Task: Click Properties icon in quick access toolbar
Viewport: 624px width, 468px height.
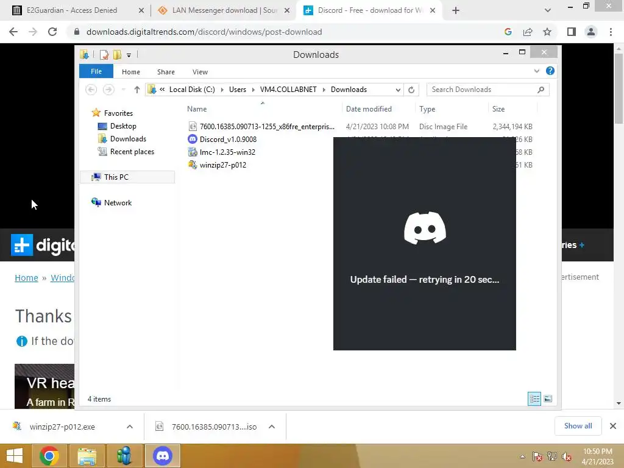Action: [x=104, y=54]
